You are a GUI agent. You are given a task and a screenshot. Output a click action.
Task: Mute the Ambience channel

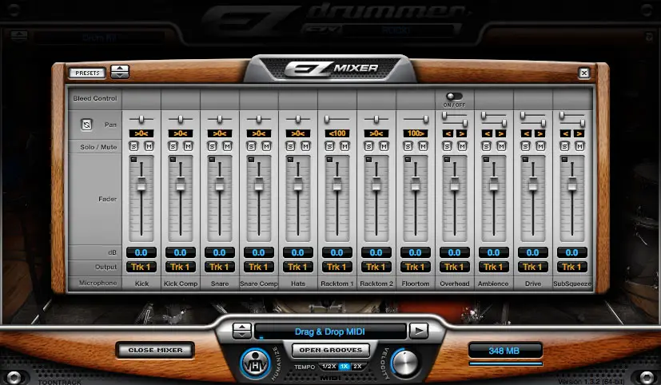tap(501, 146)
